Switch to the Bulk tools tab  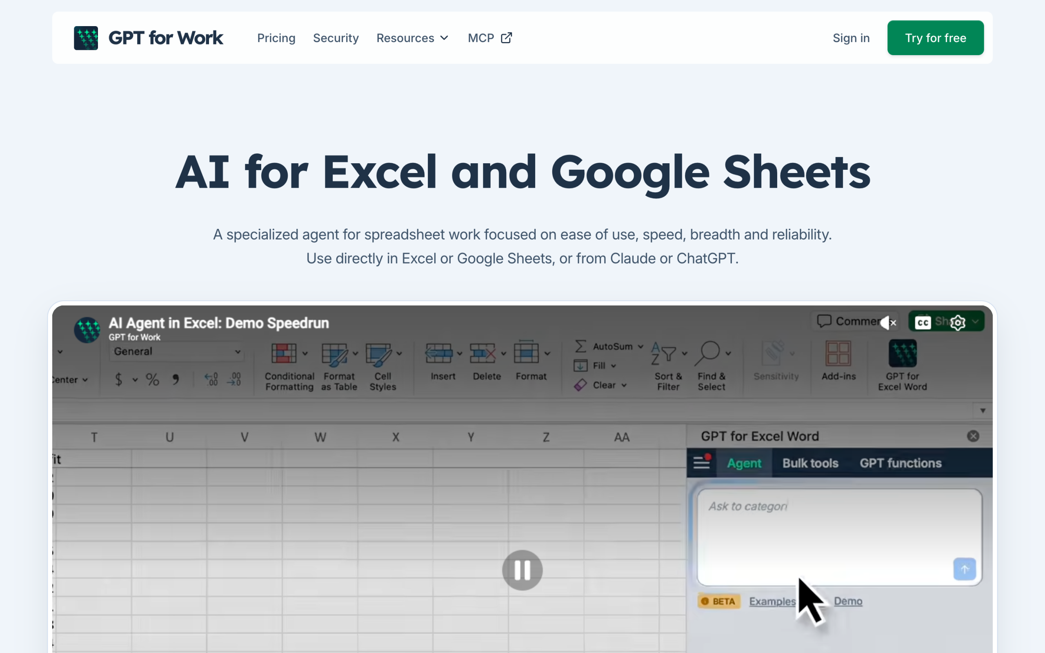click(x=810, y=463)
